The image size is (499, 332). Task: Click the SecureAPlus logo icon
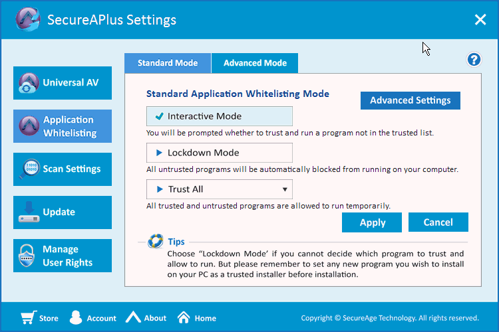coord(27,19)
